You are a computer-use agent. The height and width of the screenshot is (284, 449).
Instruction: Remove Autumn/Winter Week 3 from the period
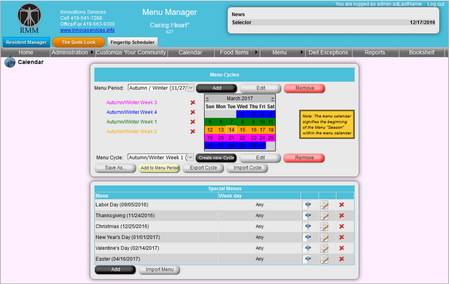click(192, 103)
